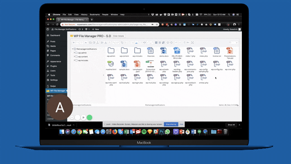291x164 pixels.
Task: Select the readme.html file icon
Action: 111,64
